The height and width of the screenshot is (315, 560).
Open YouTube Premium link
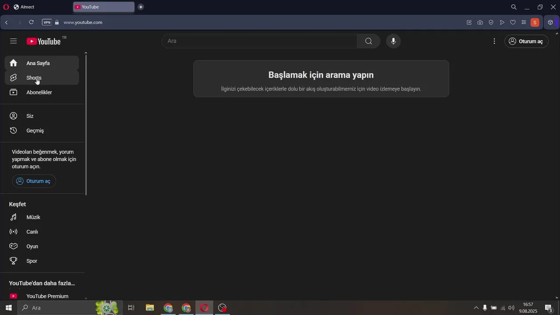tap(42, 296)
